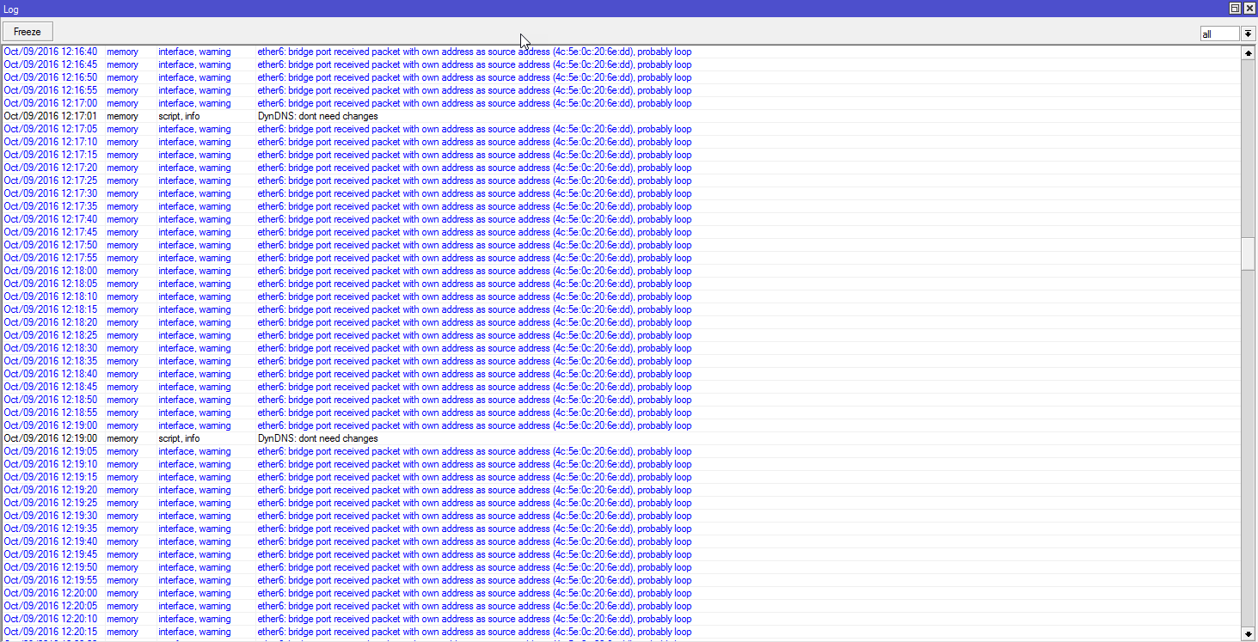Click the scrollbar up arrow
This screenshot has height=642, width=1258.
1248,53
